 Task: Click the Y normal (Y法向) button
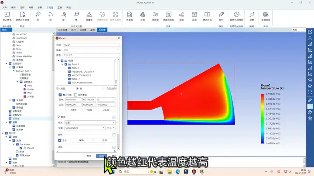(89, 110)
